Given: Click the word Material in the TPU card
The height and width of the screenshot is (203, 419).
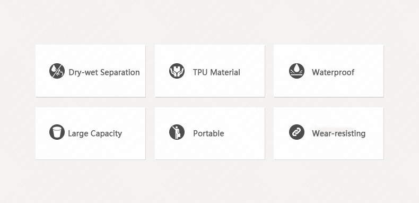Looking at the screenshot, I should tap(225, 72).
